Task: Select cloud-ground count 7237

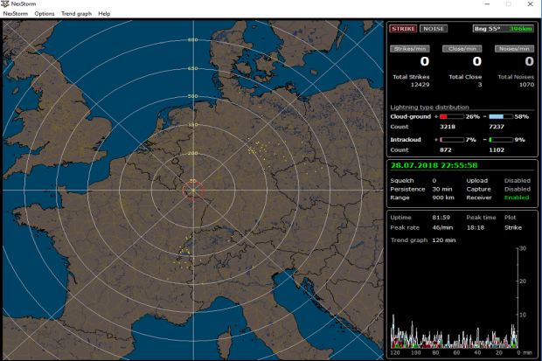Action: pos(497,127)
